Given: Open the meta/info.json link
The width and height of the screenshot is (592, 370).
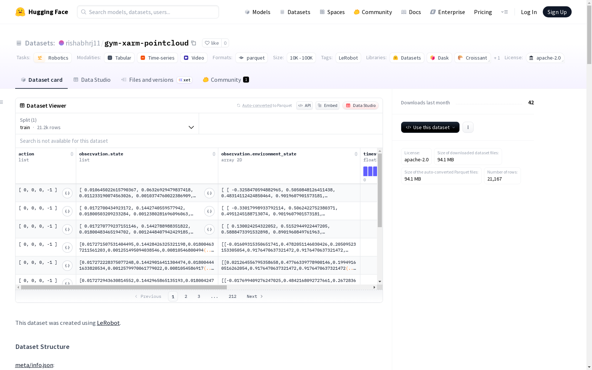Looking at the screenshot, I should (34, 365).
